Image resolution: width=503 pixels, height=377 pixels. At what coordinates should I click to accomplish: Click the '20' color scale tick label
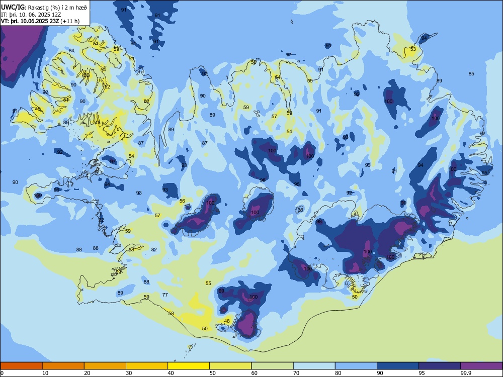(x=87, y=373)
